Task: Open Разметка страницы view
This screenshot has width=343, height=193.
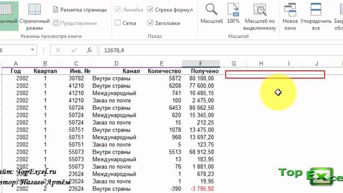Action: point(80,10)
